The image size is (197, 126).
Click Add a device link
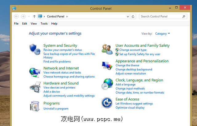[x=52, y=92]
